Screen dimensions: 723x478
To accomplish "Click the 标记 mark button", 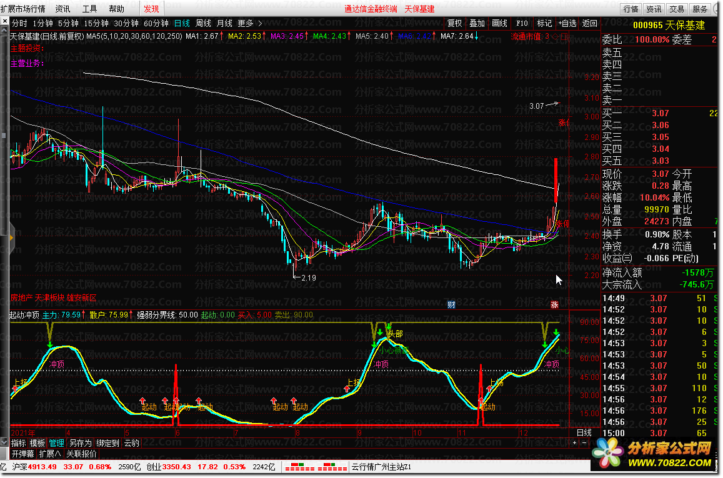I will 544,23.
